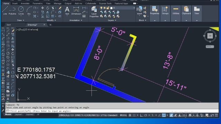Switch to the Start file tab
The height and width of the screenshot is (124, 221).
[x=9, y=25]
